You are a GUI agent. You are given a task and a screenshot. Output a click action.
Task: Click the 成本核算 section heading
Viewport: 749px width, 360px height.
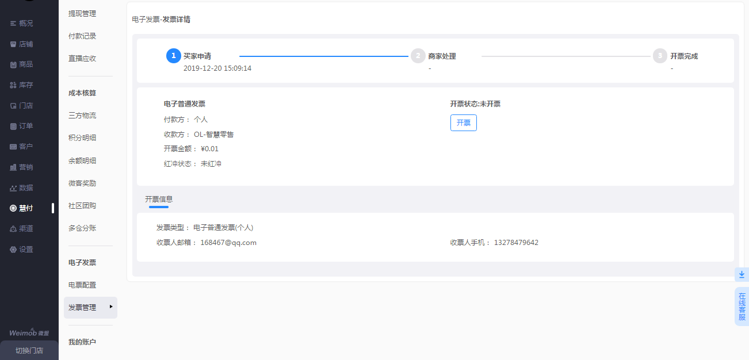82,93
